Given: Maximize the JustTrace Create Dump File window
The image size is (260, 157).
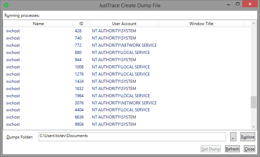Looking at the screenshot, I should pyautogui.click(x=238, y=4).
